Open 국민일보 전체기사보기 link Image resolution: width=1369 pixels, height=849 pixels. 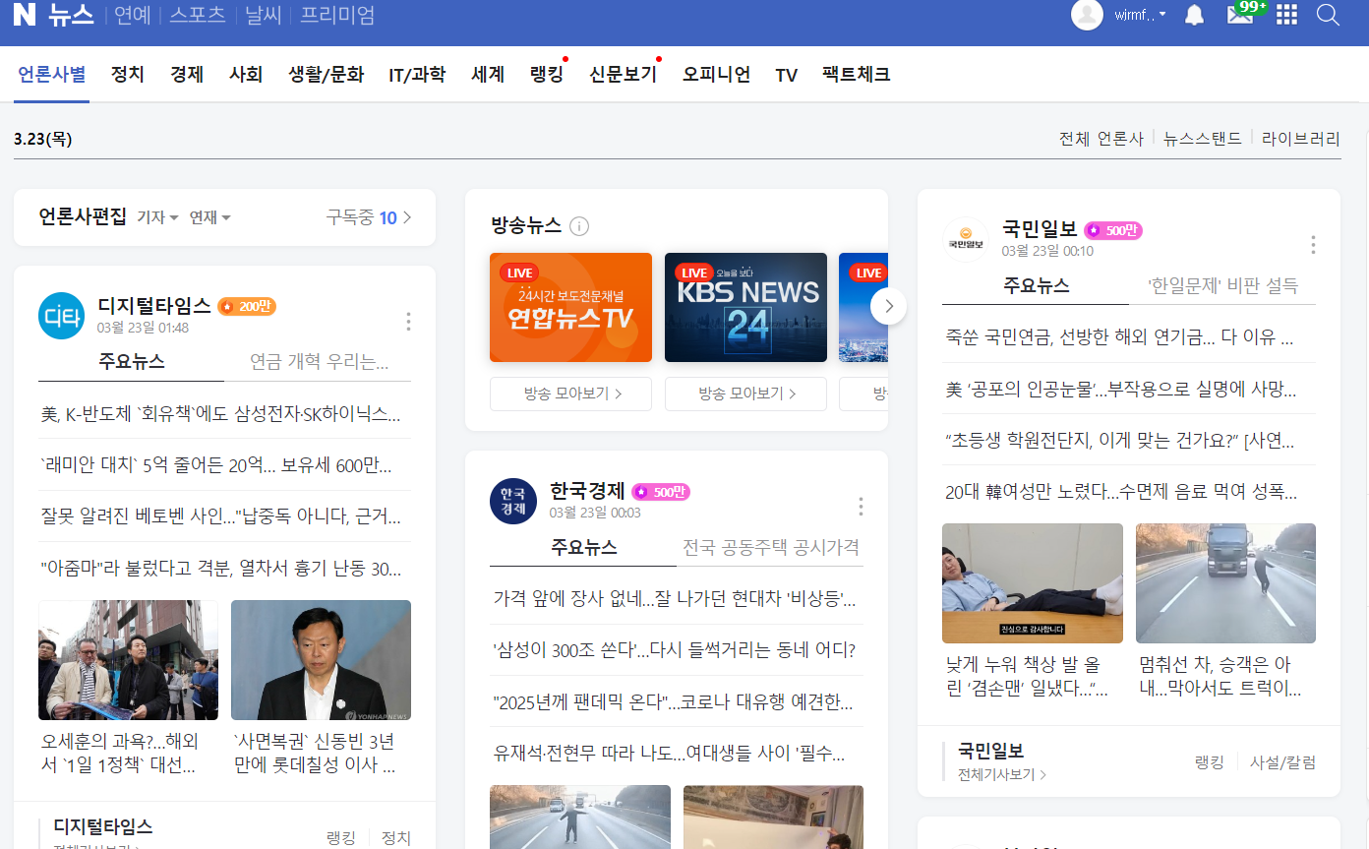click(x=1002, y=774)
